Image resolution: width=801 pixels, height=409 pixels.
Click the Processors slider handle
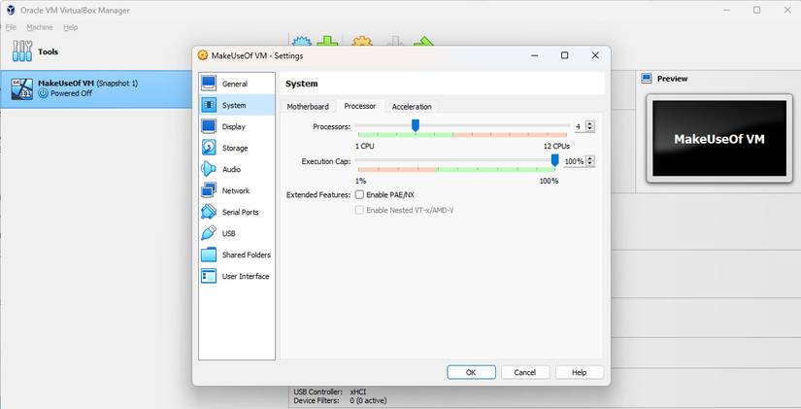(416, 125)
